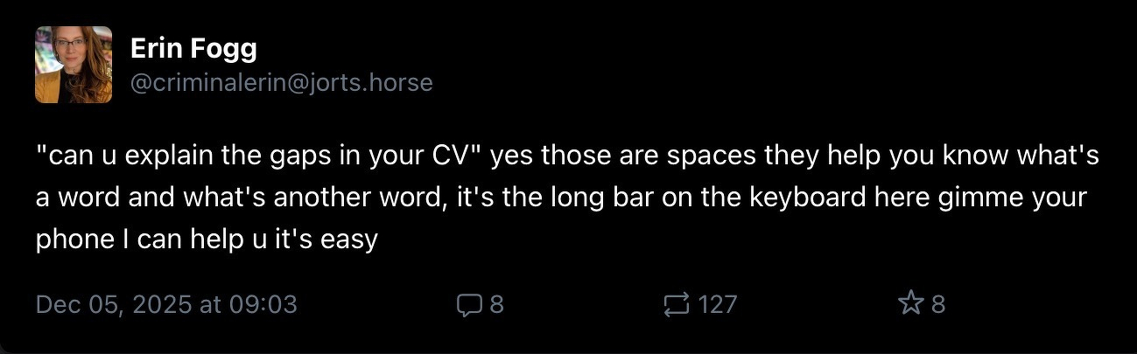
Task: Click the boost count 127
Action: coord(719,304)
